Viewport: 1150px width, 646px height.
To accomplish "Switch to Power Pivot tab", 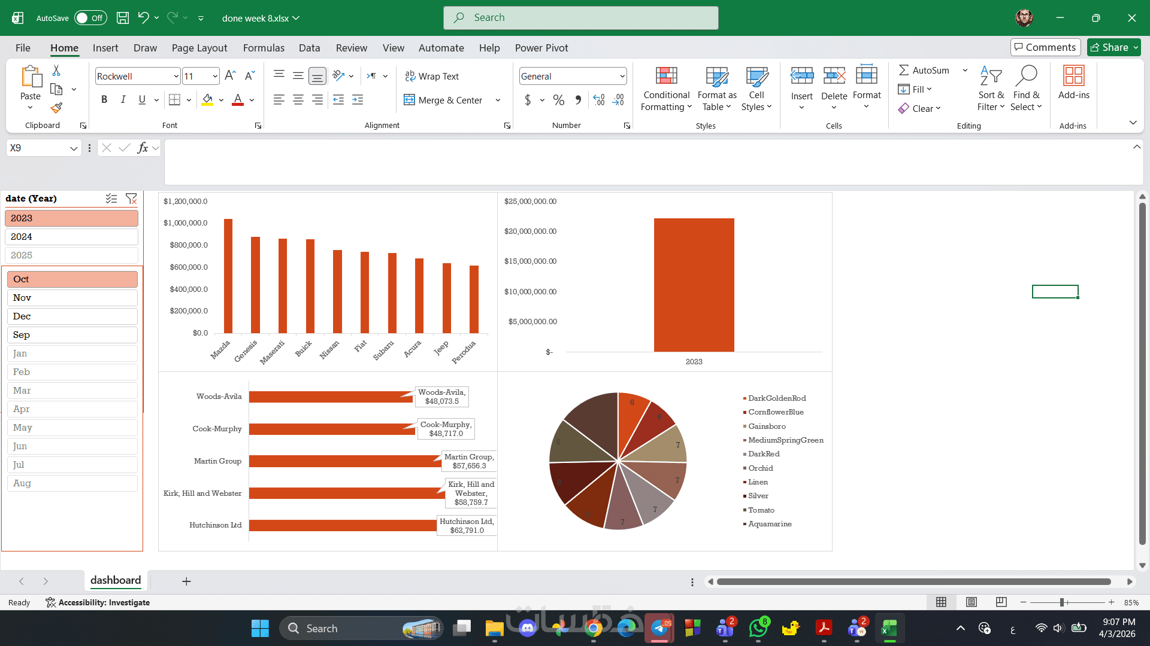I will click(x=541, y=48).
